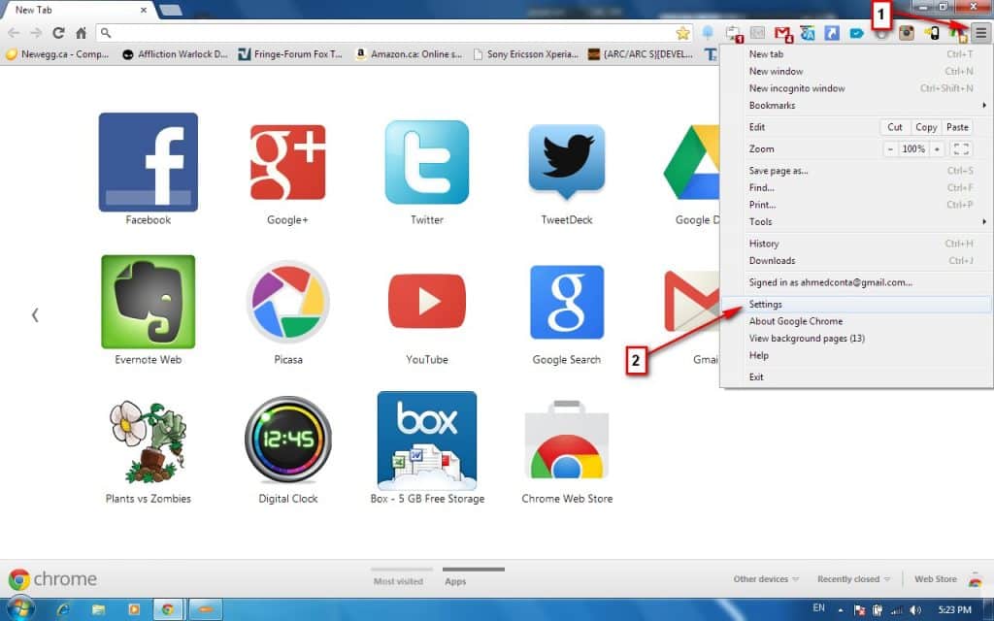This screenshot has width=994, height=621.
Task: Select New incognito window
Action: click(856, 88)
